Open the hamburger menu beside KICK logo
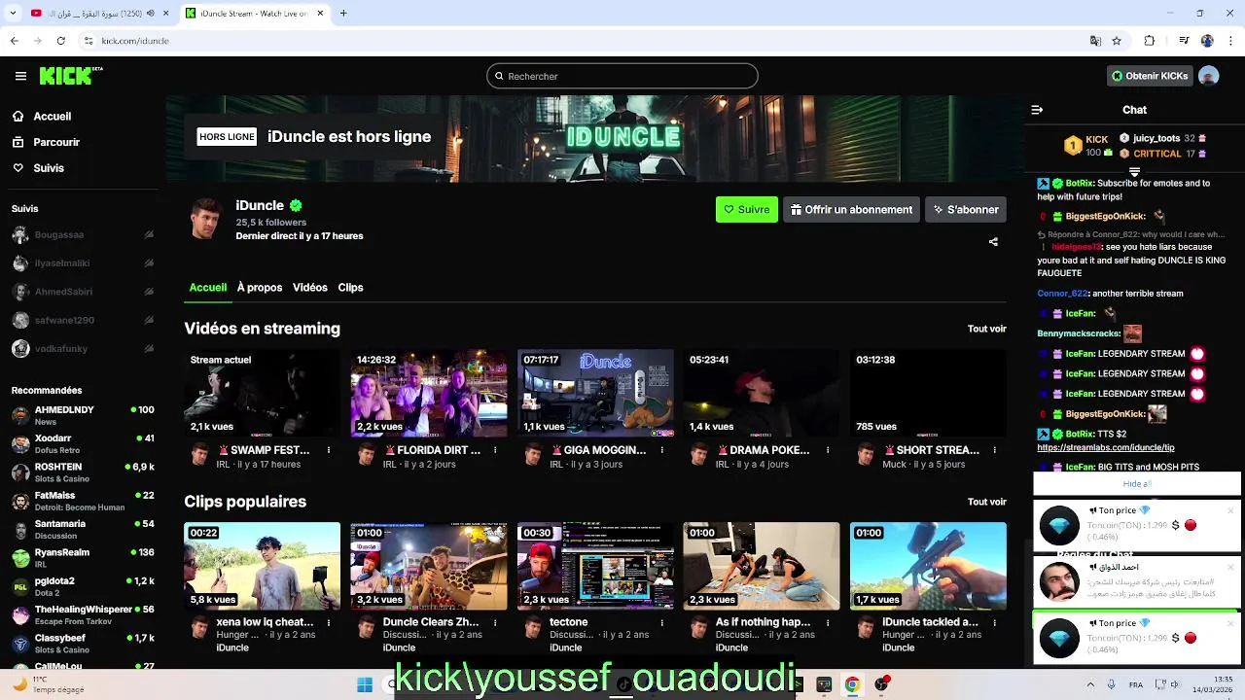1245x700 pixels. click(x=20, y=76)
